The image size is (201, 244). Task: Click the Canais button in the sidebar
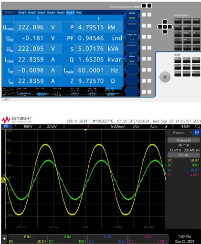(184, 155)
